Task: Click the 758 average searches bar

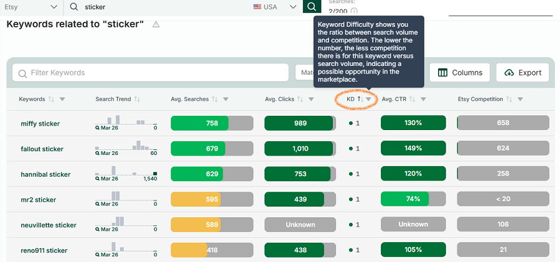Action: 212,123
